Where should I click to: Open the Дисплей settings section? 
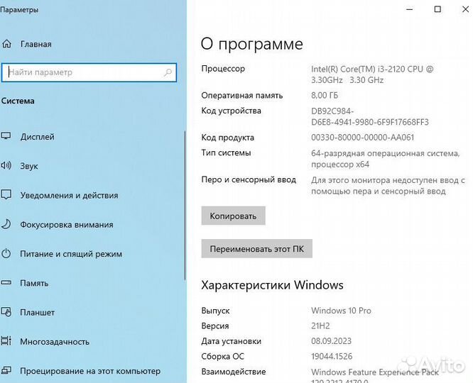pyautogui.click(x=38, y=137)
